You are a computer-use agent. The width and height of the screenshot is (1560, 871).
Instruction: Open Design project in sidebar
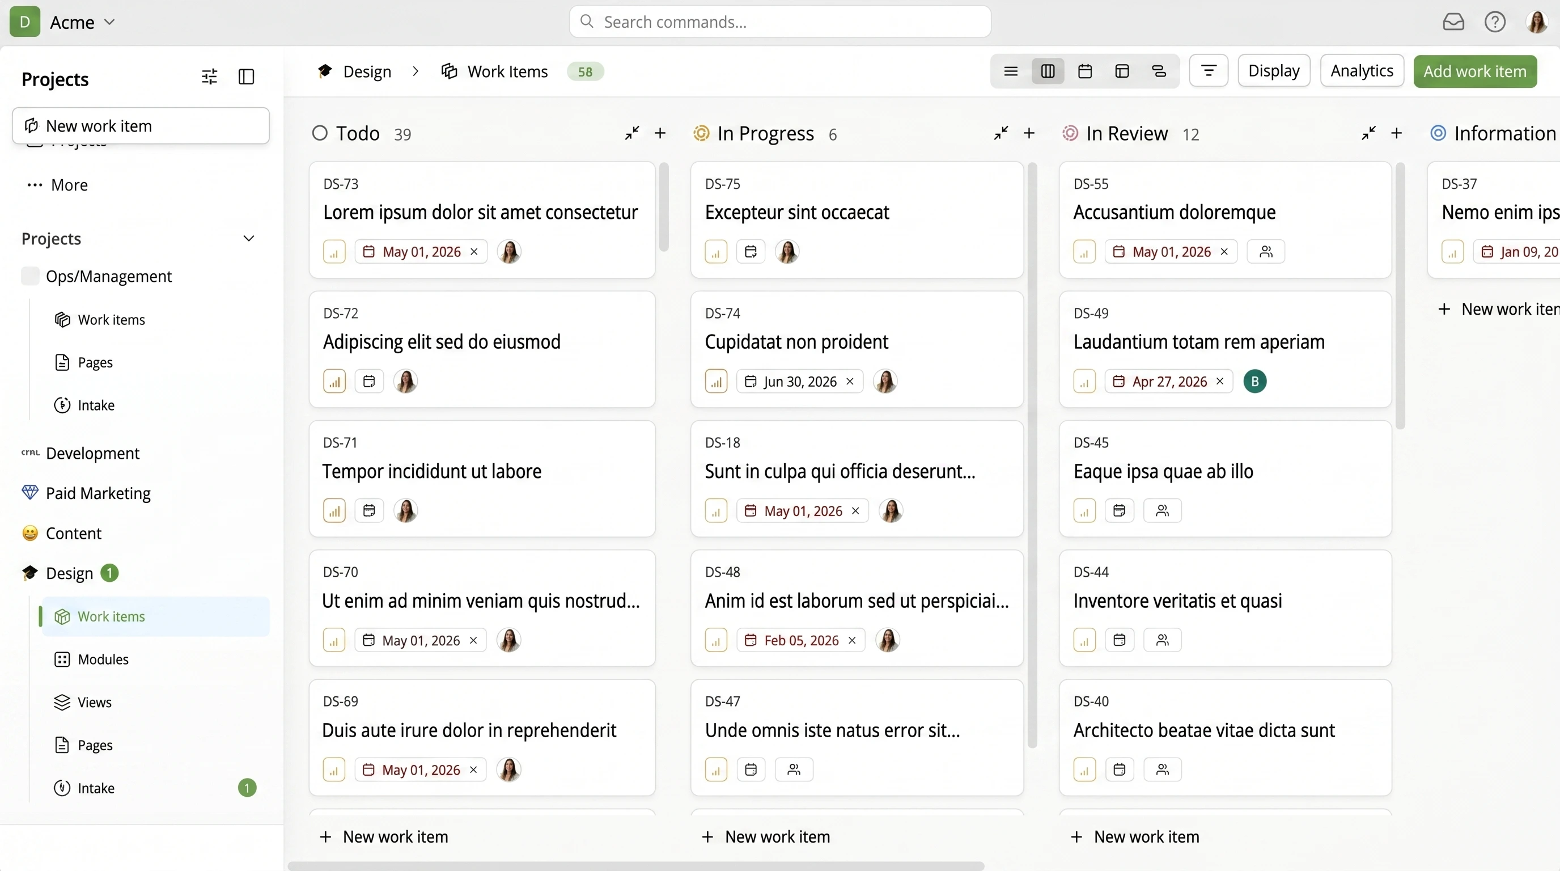[70, 573]
